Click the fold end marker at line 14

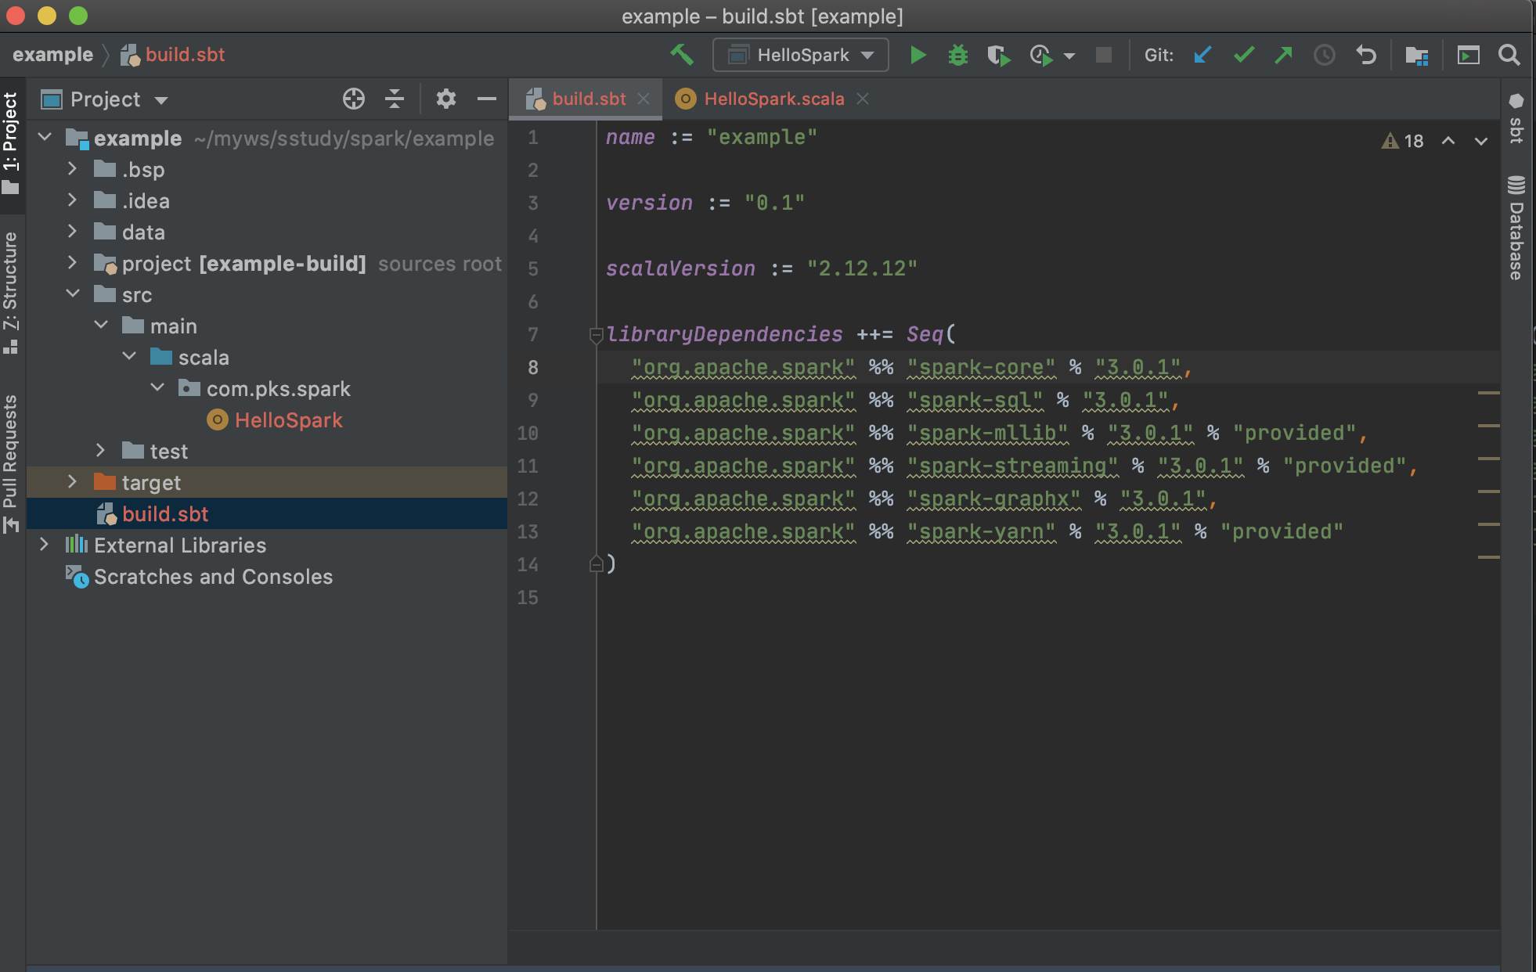coord(596,564)
